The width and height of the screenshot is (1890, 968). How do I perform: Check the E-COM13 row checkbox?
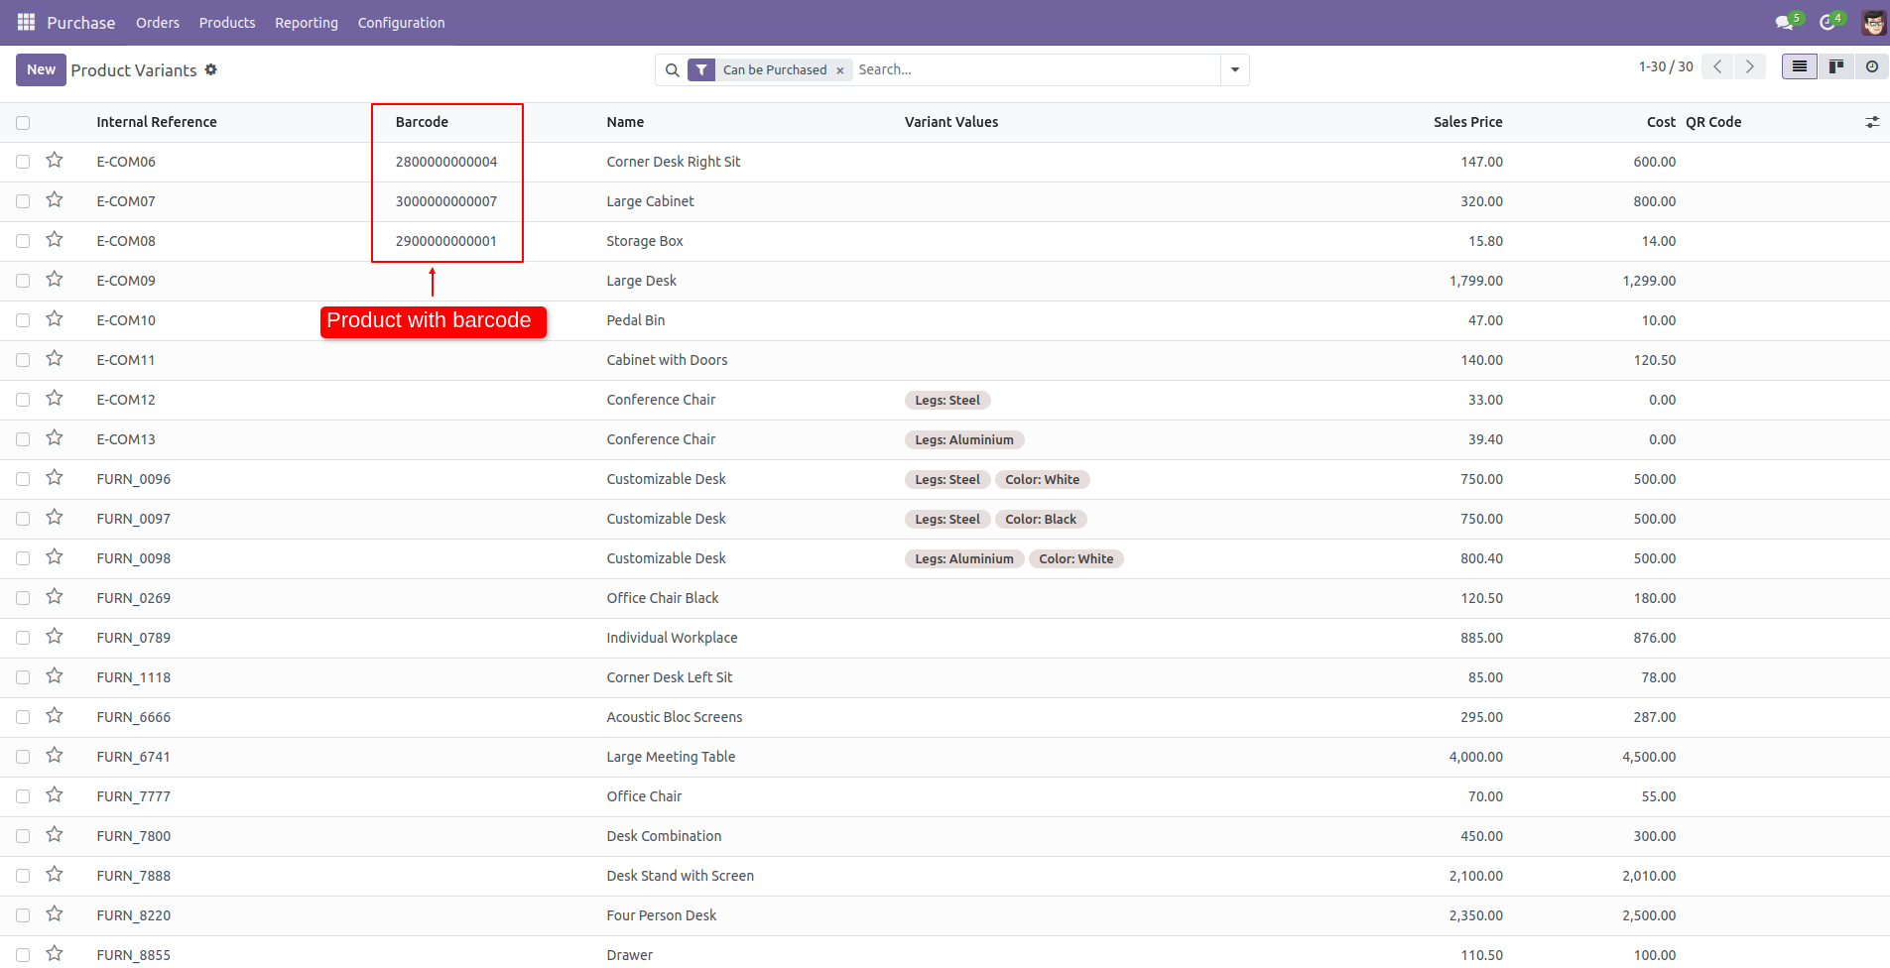23,439
